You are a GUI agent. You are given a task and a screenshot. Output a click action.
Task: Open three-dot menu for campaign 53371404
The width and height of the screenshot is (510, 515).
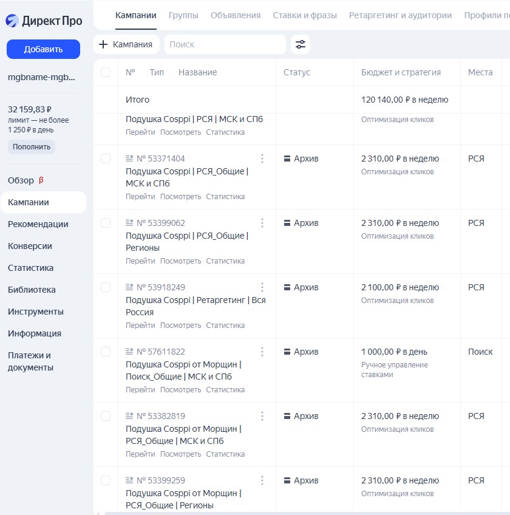pyautogui.click(x=262, y=159)
